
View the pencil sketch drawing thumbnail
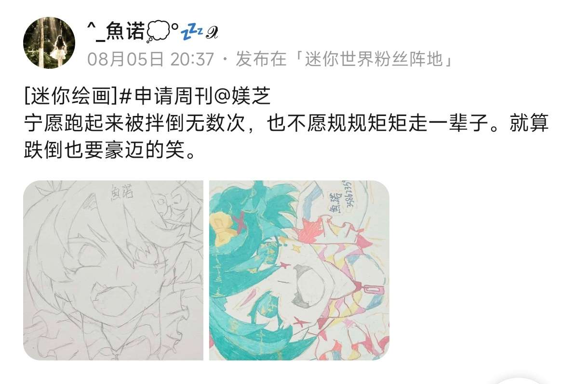click(x=113, y=270)
